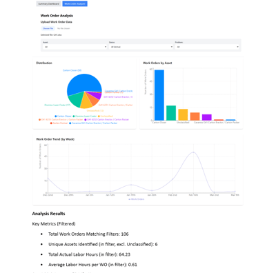The image size is (276, 273).
Task: Click the green bar in Work Orders by Asset
Action: pos(171,113)
